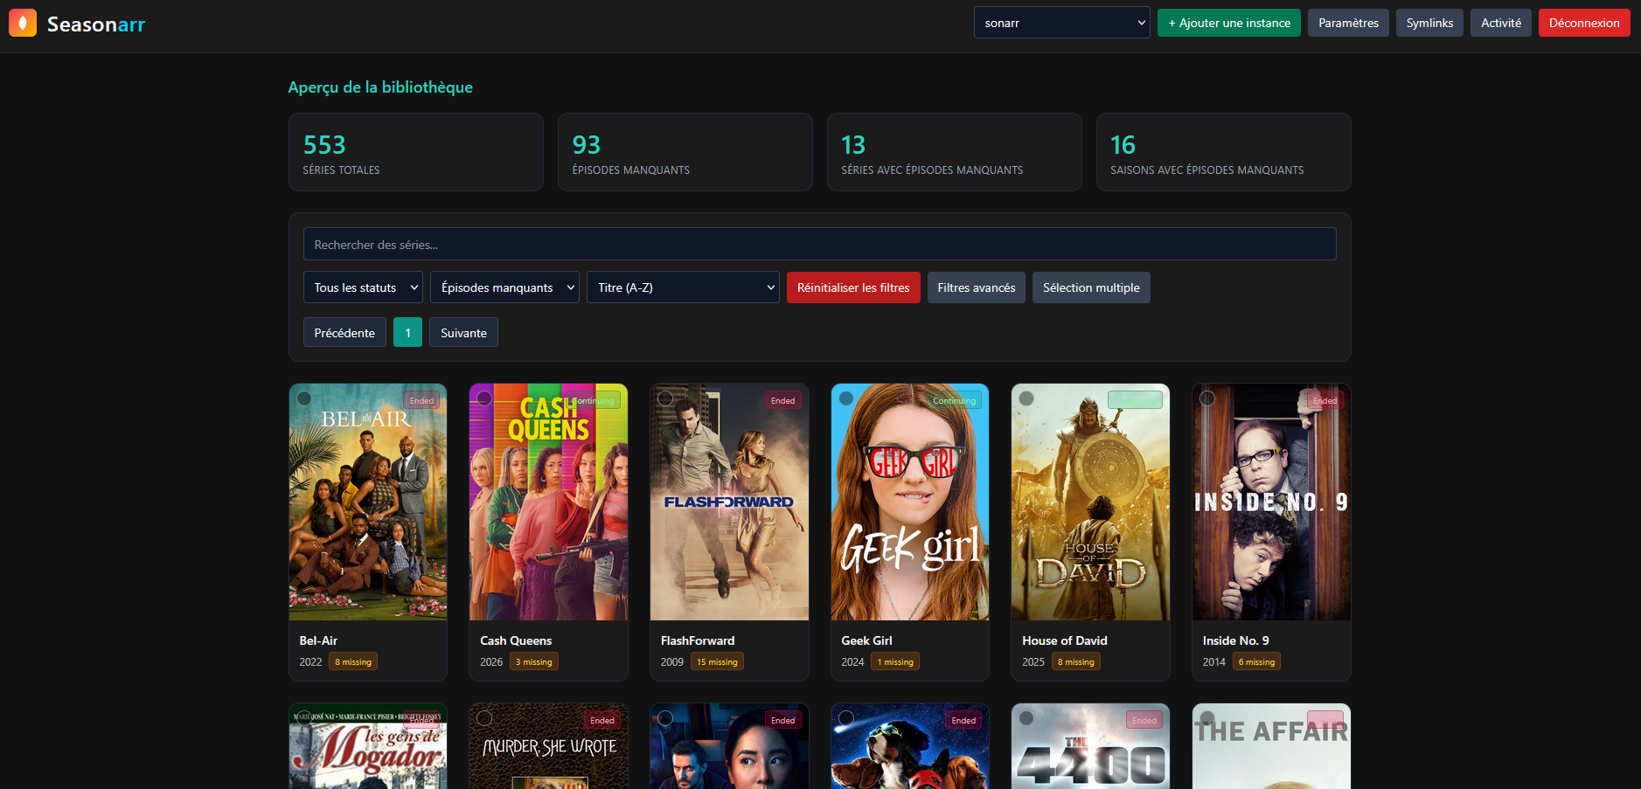Focus the Rechercher des séries search field
This screenshot has height=789, width=1641.
point(819,245)
